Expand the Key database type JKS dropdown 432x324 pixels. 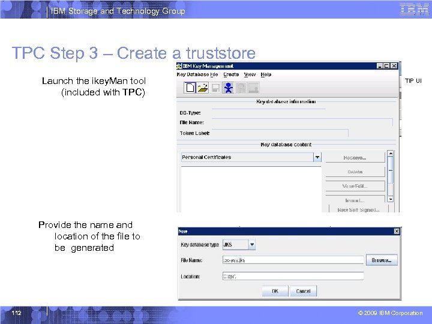[252, 245]
